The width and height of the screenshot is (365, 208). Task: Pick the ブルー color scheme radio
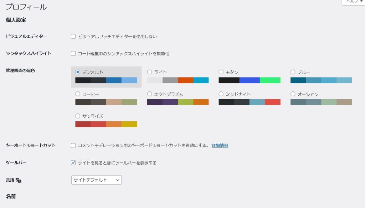[293, 72]
